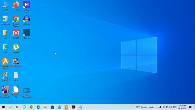The width and height of the screenshot is (195, 110).
Task: Switch to the orange recorder app in taskbar
Action: tap(66, 107)
